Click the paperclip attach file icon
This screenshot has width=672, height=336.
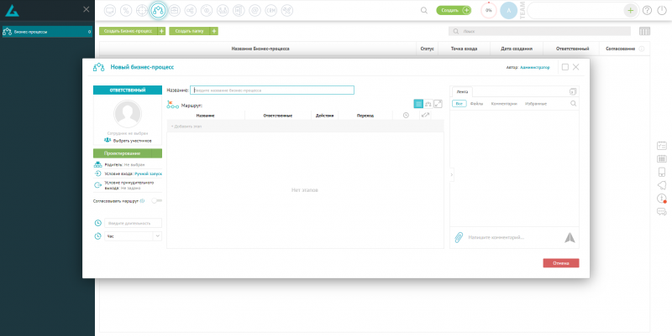click(x=459, y=237)
